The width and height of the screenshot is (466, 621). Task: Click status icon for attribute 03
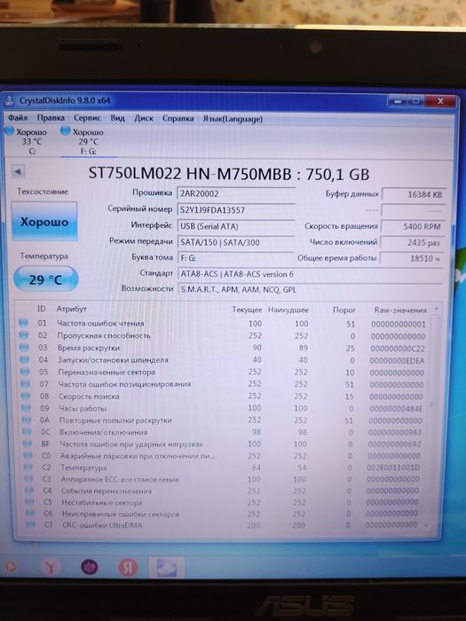pyautogui.click(x=24, y=348)
